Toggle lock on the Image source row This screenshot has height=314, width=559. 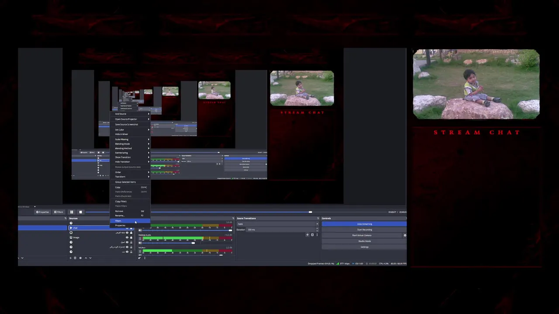click(x=131, y=237)
